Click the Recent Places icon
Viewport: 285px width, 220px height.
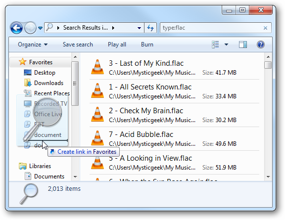[x=28, y=93]
